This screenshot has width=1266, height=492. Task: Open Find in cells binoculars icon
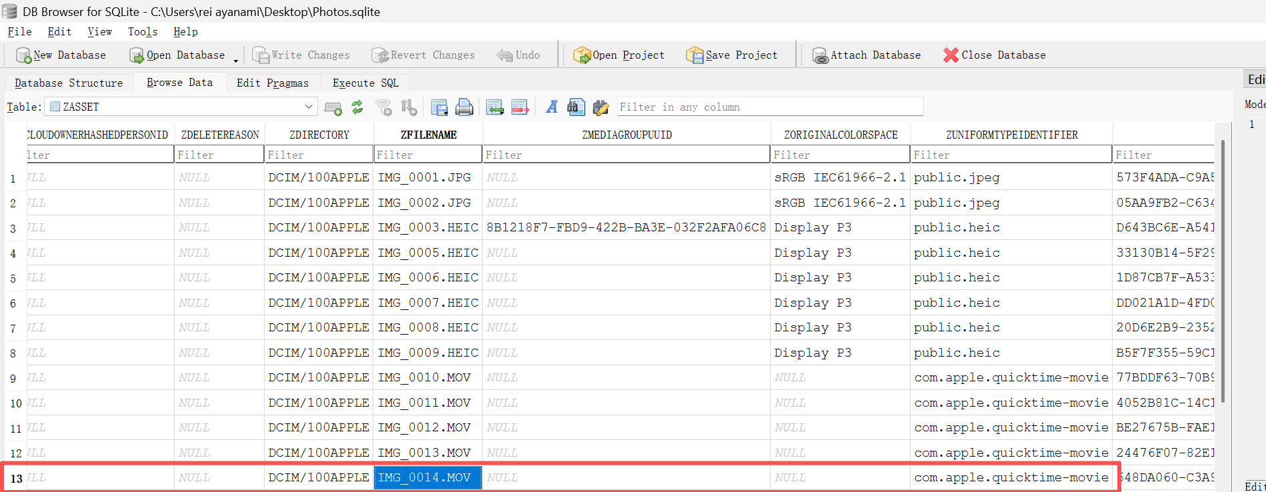(576, 107)
